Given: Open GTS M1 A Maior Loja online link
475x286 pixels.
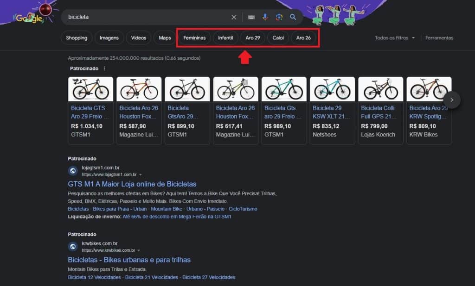Looking at the screenshot, I should 132,184.
